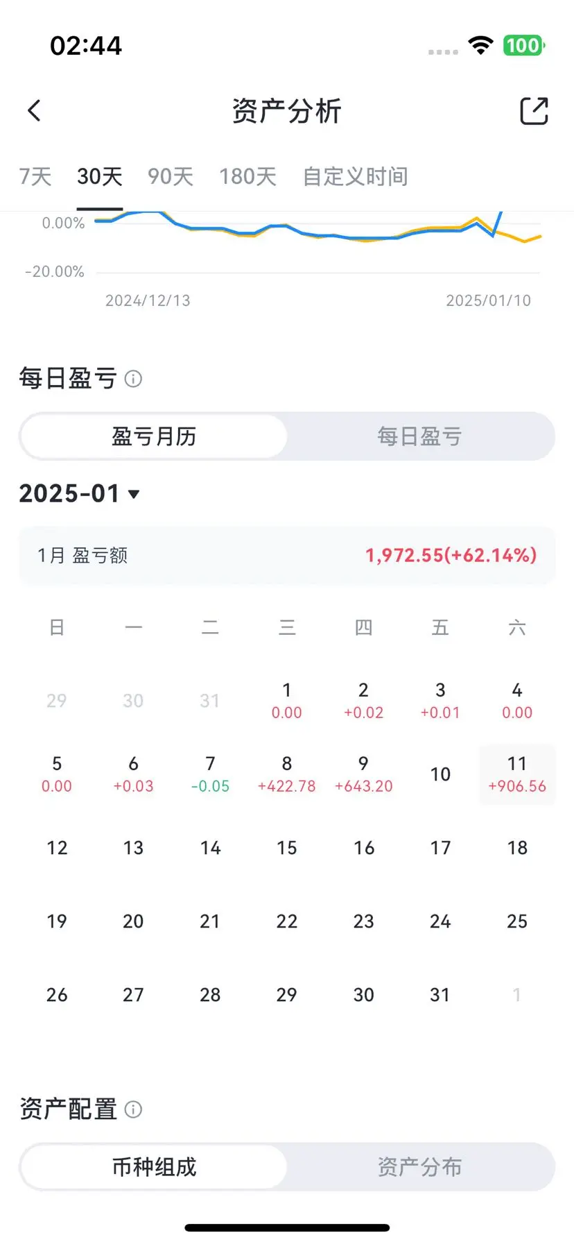
Task: Tap January 9 with +643.20
Action: pos(364,774)
